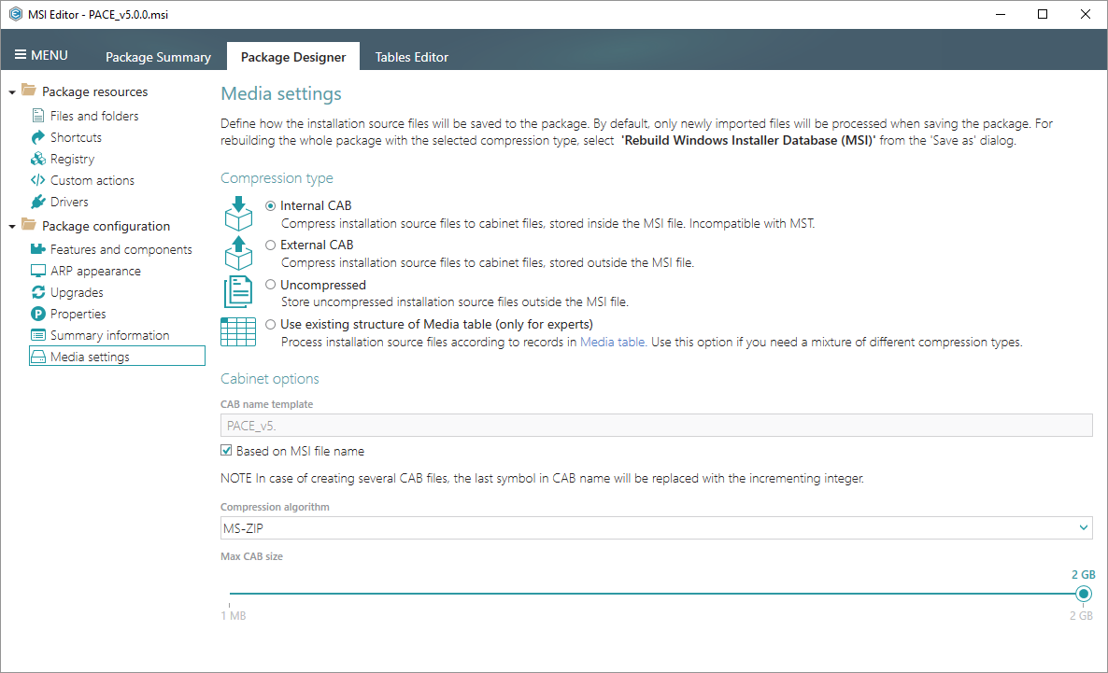Screen dimensions: 1108x673
Task: Open the Drivers section
Action: click(x=69, y=202)
